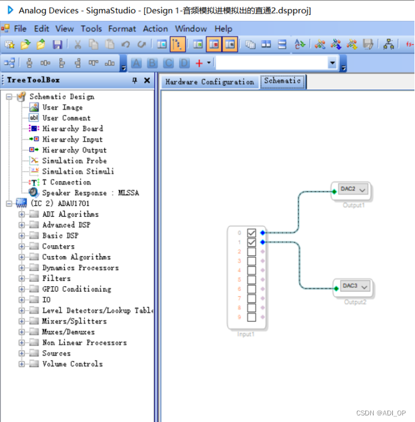Select Speaker Response : MLSSA item
This screenshot has height=422, width=415.
click(x=90, y=193)
